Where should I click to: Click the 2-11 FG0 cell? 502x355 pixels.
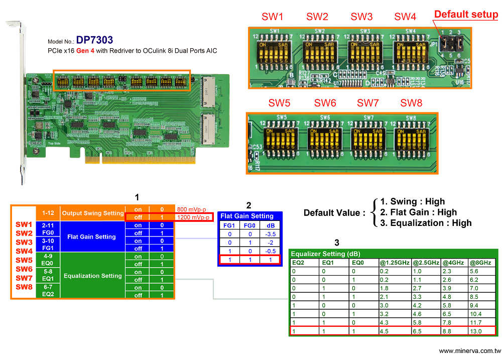(x=48, y=229)
